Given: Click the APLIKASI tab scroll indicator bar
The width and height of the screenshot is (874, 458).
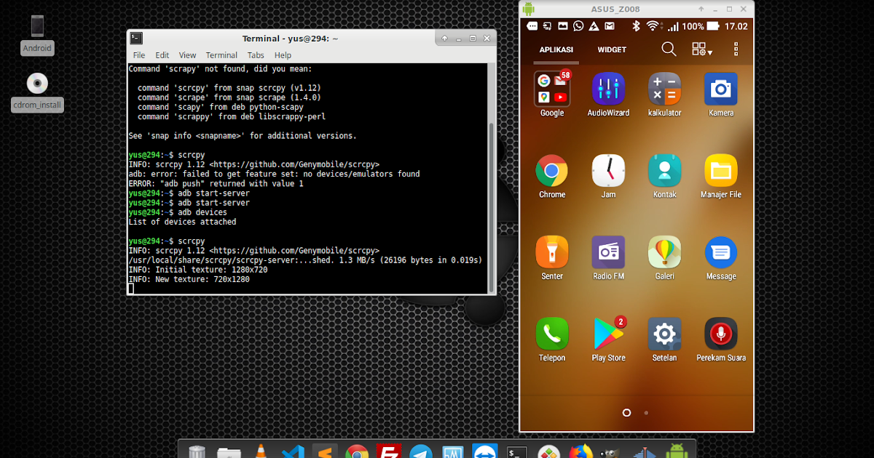Looking at the screenshot, I should (x=556, y=61).
